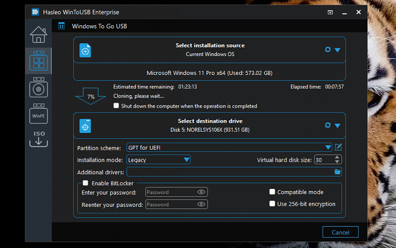
Task: Refresh the installation source list
Action: (328, 50)
